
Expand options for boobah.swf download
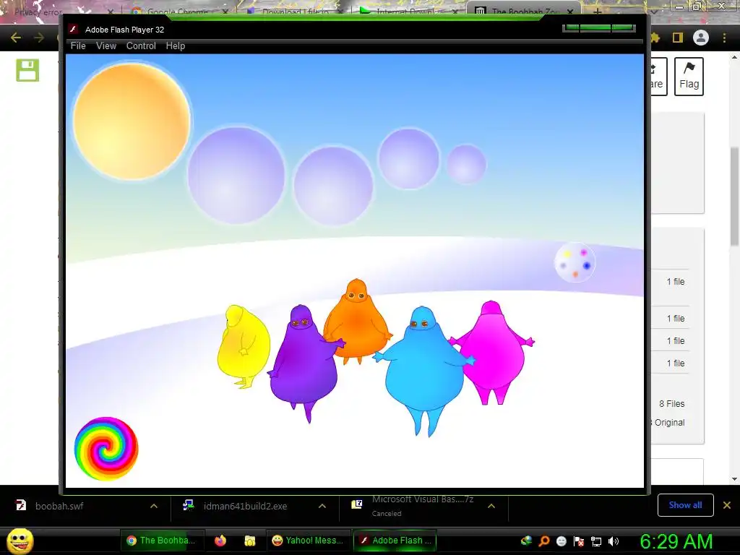[154, 506]
